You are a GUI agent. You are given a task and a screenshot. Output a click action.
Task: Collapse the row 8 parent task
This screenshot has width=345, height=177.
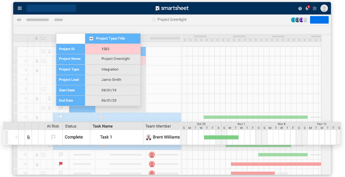101,117
